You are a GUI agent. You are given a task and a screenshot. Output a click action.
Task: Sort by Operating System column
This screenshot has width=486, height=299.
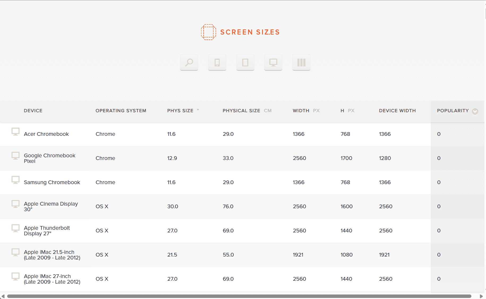pyautogui.click(x=121, y=111)
